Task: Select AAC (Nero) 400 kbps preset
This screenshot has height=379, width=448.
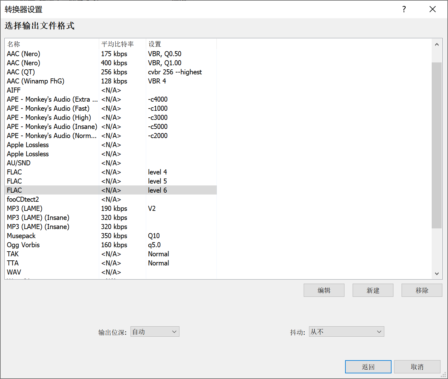Action: [111, 63]
